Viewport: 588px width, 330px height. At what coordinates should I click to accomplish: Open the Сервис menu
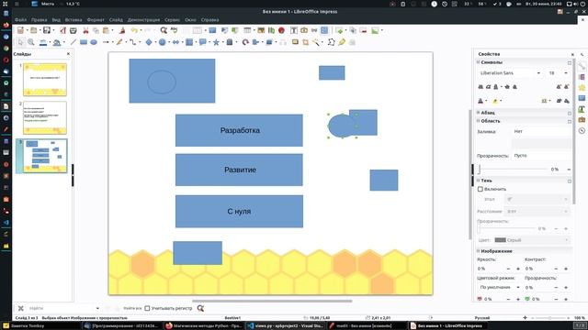pos(172,20)
